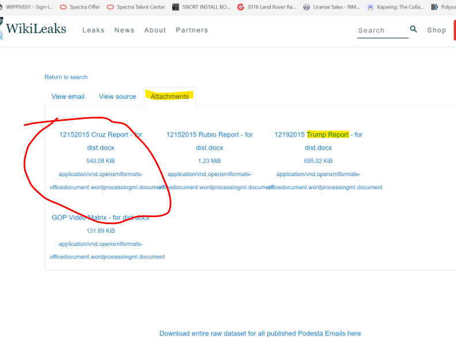The height and width of the screenshot is (343, 456).
Task: Select the Attachments tab
Action: point(169,96)
